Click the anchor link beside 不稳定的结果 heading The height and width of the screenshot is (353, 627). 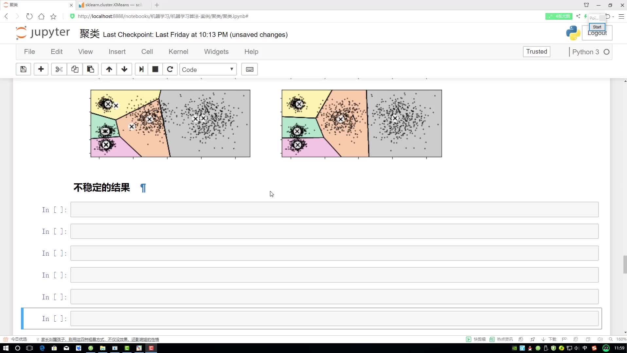(x=143, y=188)
